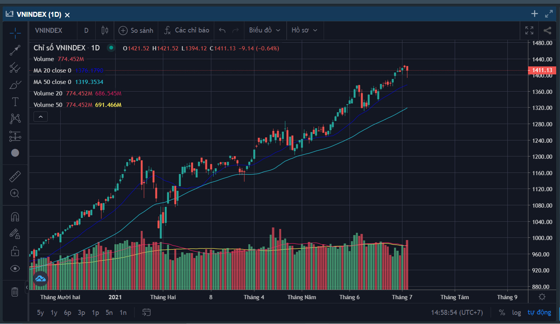Open Các chỉ báo indicators
Image resolution: width=560 pixels, height=324 pixels.
[x=187, y=31]
